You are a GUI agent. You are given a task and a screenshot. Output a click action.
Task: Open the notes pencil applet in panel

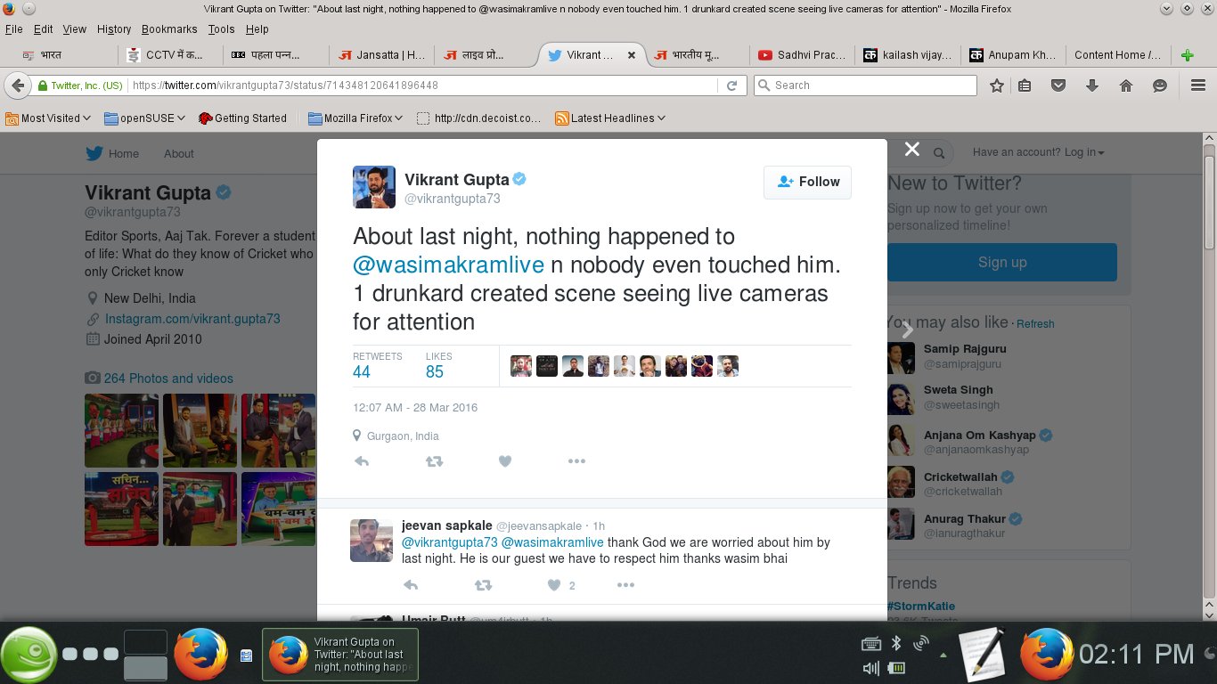click(x=981, y=655)
